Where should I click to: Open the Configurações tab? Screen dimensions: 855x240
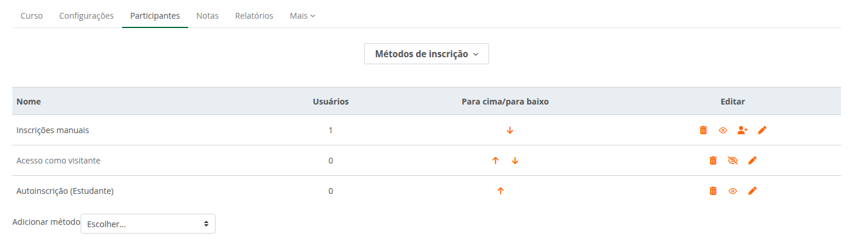86,16
